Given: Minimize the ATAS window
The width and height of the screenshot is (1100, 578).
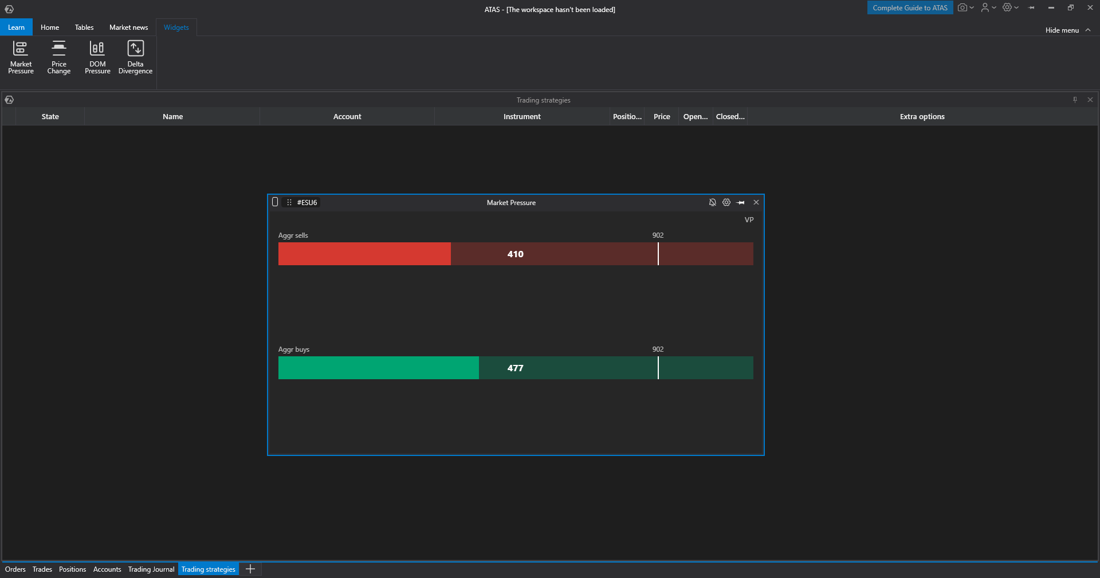Looking at the screenshot, I should tap(1051, 7).
